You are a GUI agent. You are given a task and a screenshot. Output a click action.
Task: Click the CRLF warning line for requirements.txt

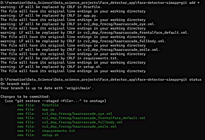59,58
